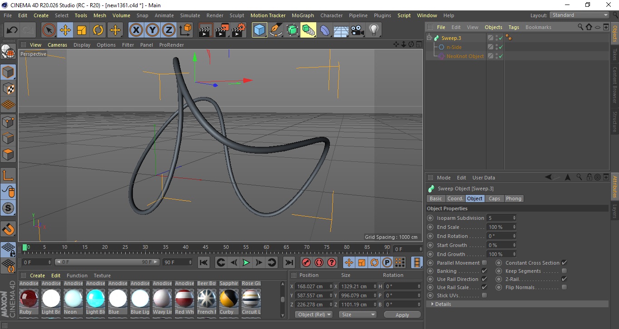619x329 pixels.
Task: Enable the Axis tool icon
Action: (9, 175)
